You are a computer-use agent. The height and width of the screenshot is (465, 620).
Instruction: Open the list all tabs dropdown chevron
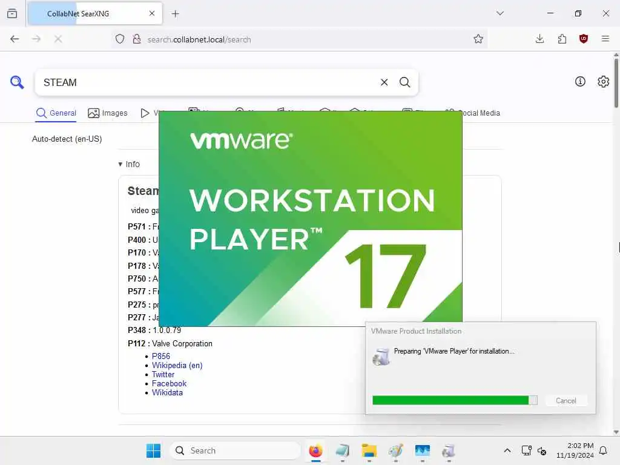pos(500,13)
